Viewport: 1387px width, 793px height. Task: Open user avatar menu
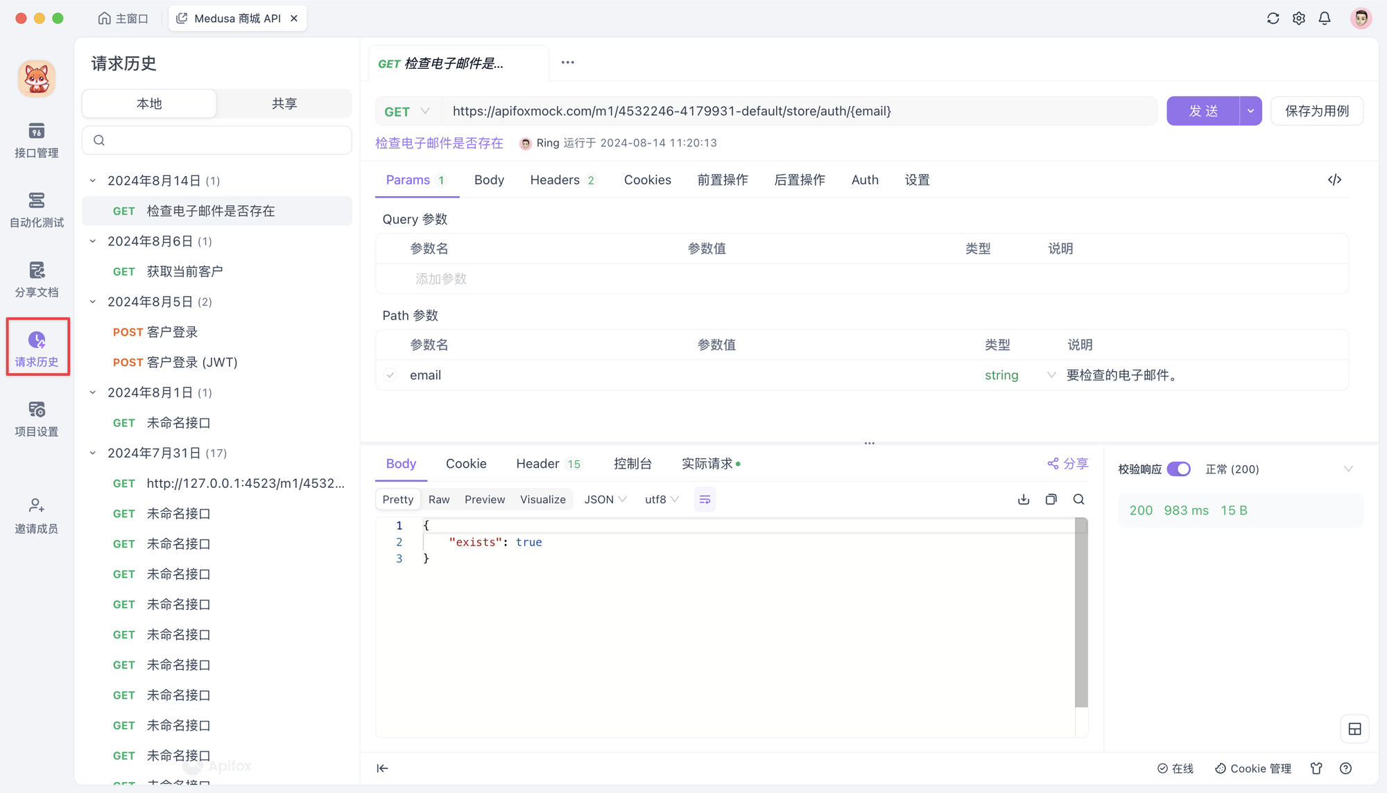(x=1361, y=19)
